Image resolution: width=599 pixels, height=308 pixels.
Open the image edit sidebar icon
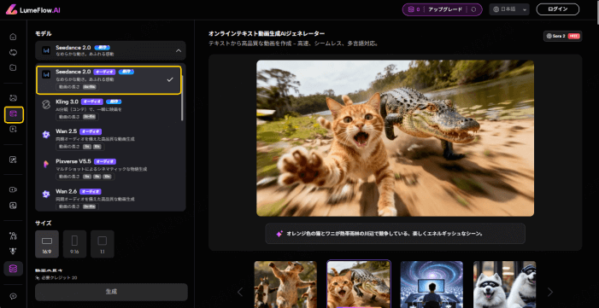13,160
